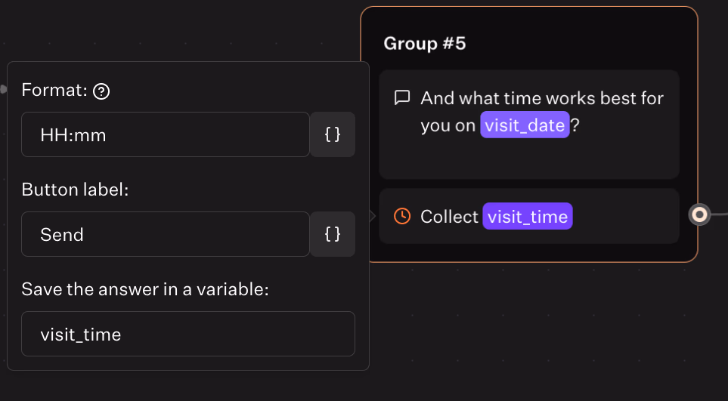Click the Format help question mark icon
This screenshot has width=728, height=401.
[101, 91]
